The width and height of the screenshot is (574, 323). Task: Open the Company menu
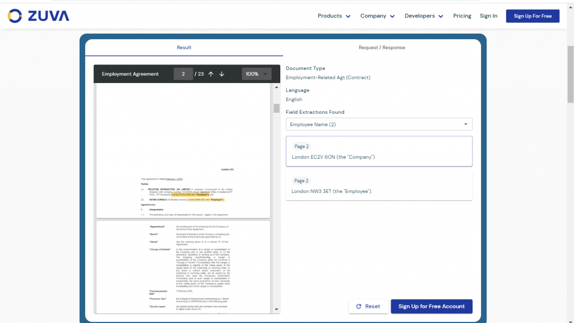coord(377,16)
